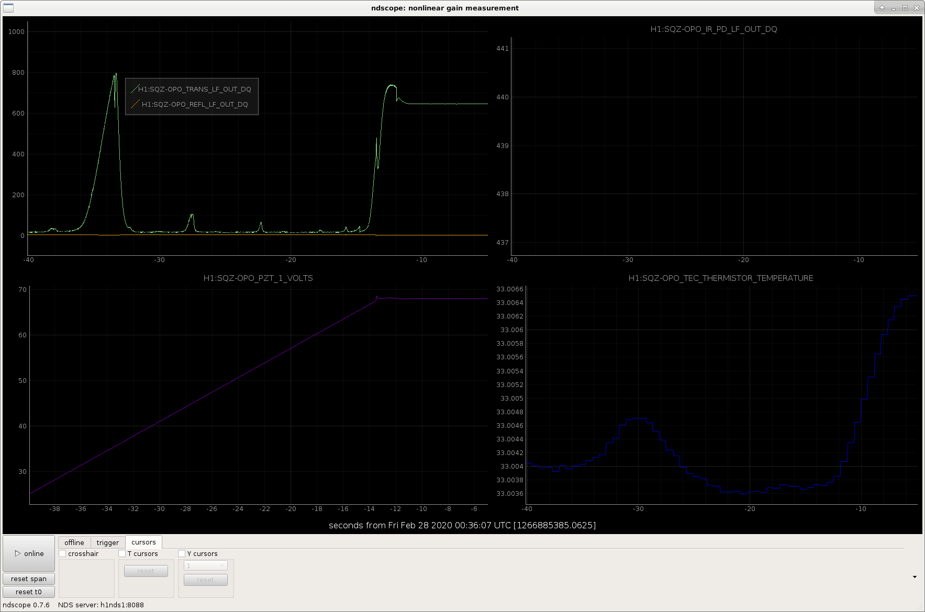
Task: Click the window menu icon in title bar
Action: [8, 8]
